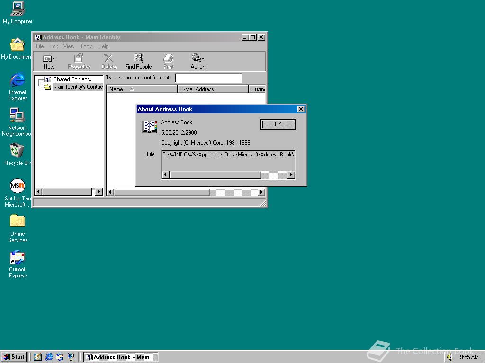This screenshot has width=485, height=363.
Task: Select the My Computer desktop icon
Action: pos(18,13)
